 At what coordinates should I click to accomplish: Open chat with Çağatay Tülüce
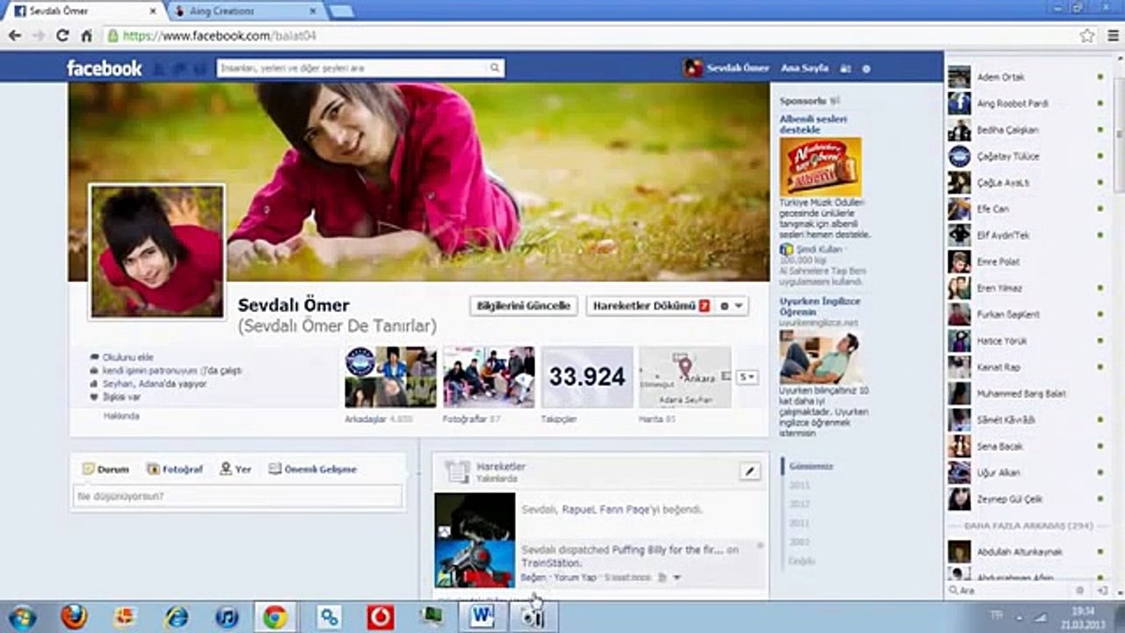point(1025,156)
